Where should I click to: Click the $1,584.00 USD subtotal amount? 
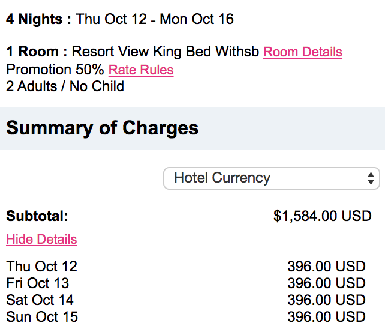pos(322,216)
